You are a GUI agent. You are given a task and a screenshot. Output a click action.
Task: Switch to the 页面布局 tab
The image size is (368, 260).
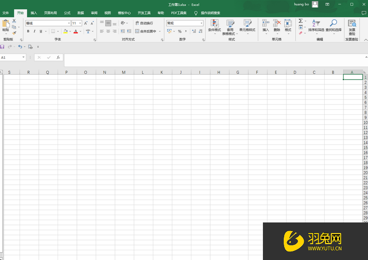pyautogui.click(x=50, y=13)
